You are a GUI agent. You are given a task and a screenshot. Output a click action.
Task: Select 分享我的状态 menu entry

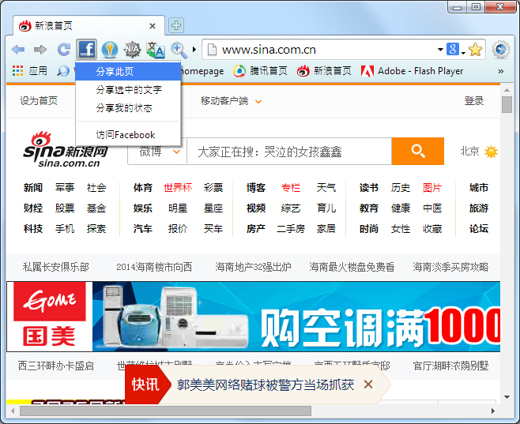pyautogui.click(x=124, y=108)
